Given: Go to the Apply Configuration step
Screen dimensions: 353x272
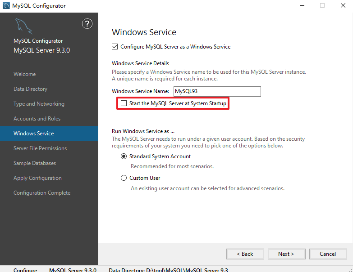Looking at the screenshot, I should 37,178.
